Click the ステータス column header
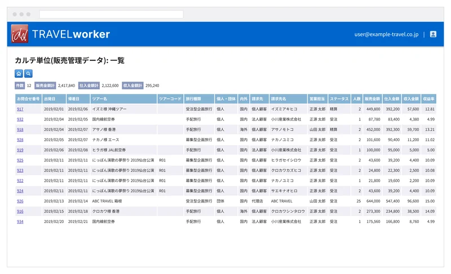Screen dimensions: 451x274 tap(339, 98)
